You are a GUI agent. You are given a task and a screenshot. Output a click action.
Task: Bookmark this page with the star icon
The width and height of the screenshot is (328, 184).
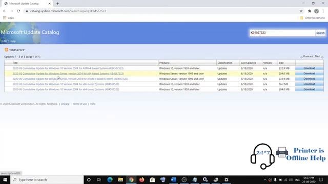point(301,11)
